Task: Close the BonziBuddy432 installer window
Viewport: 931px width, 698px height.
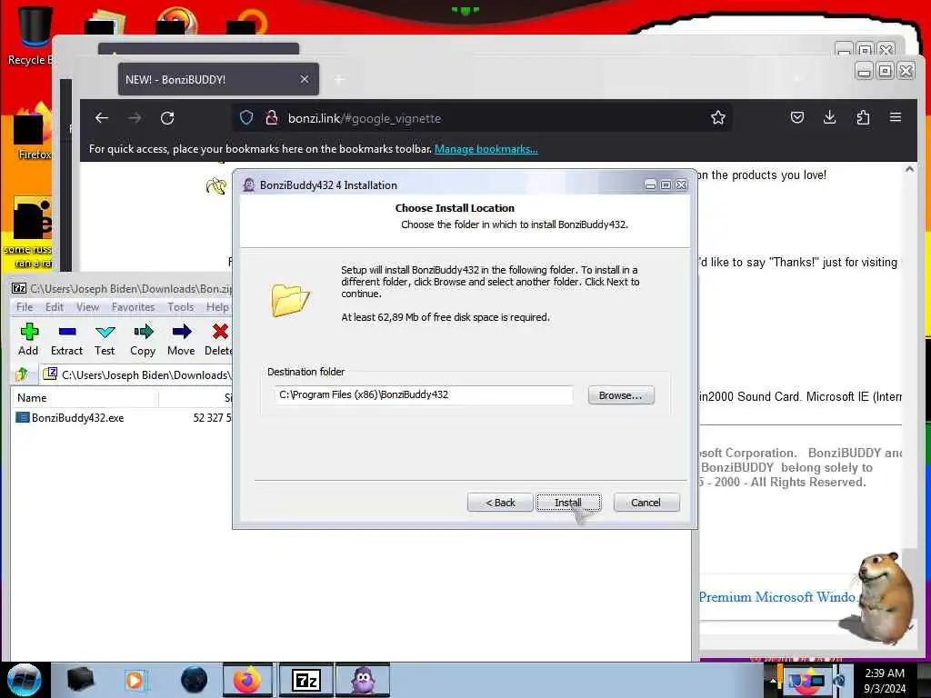Action: coord(682,185)
